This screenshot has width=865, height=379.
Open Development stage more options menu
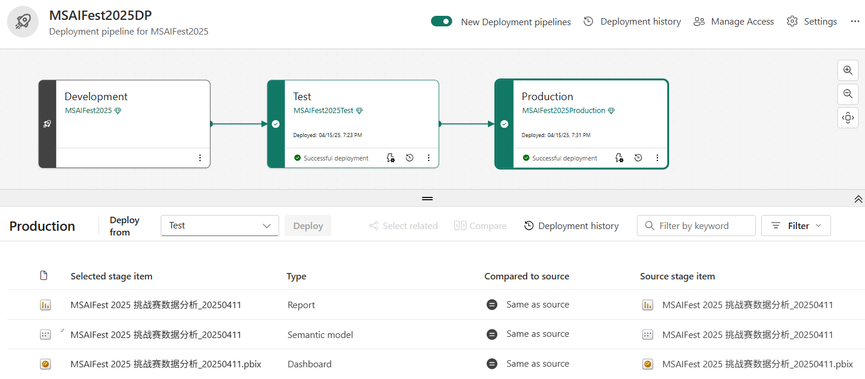tap(200, 158)
